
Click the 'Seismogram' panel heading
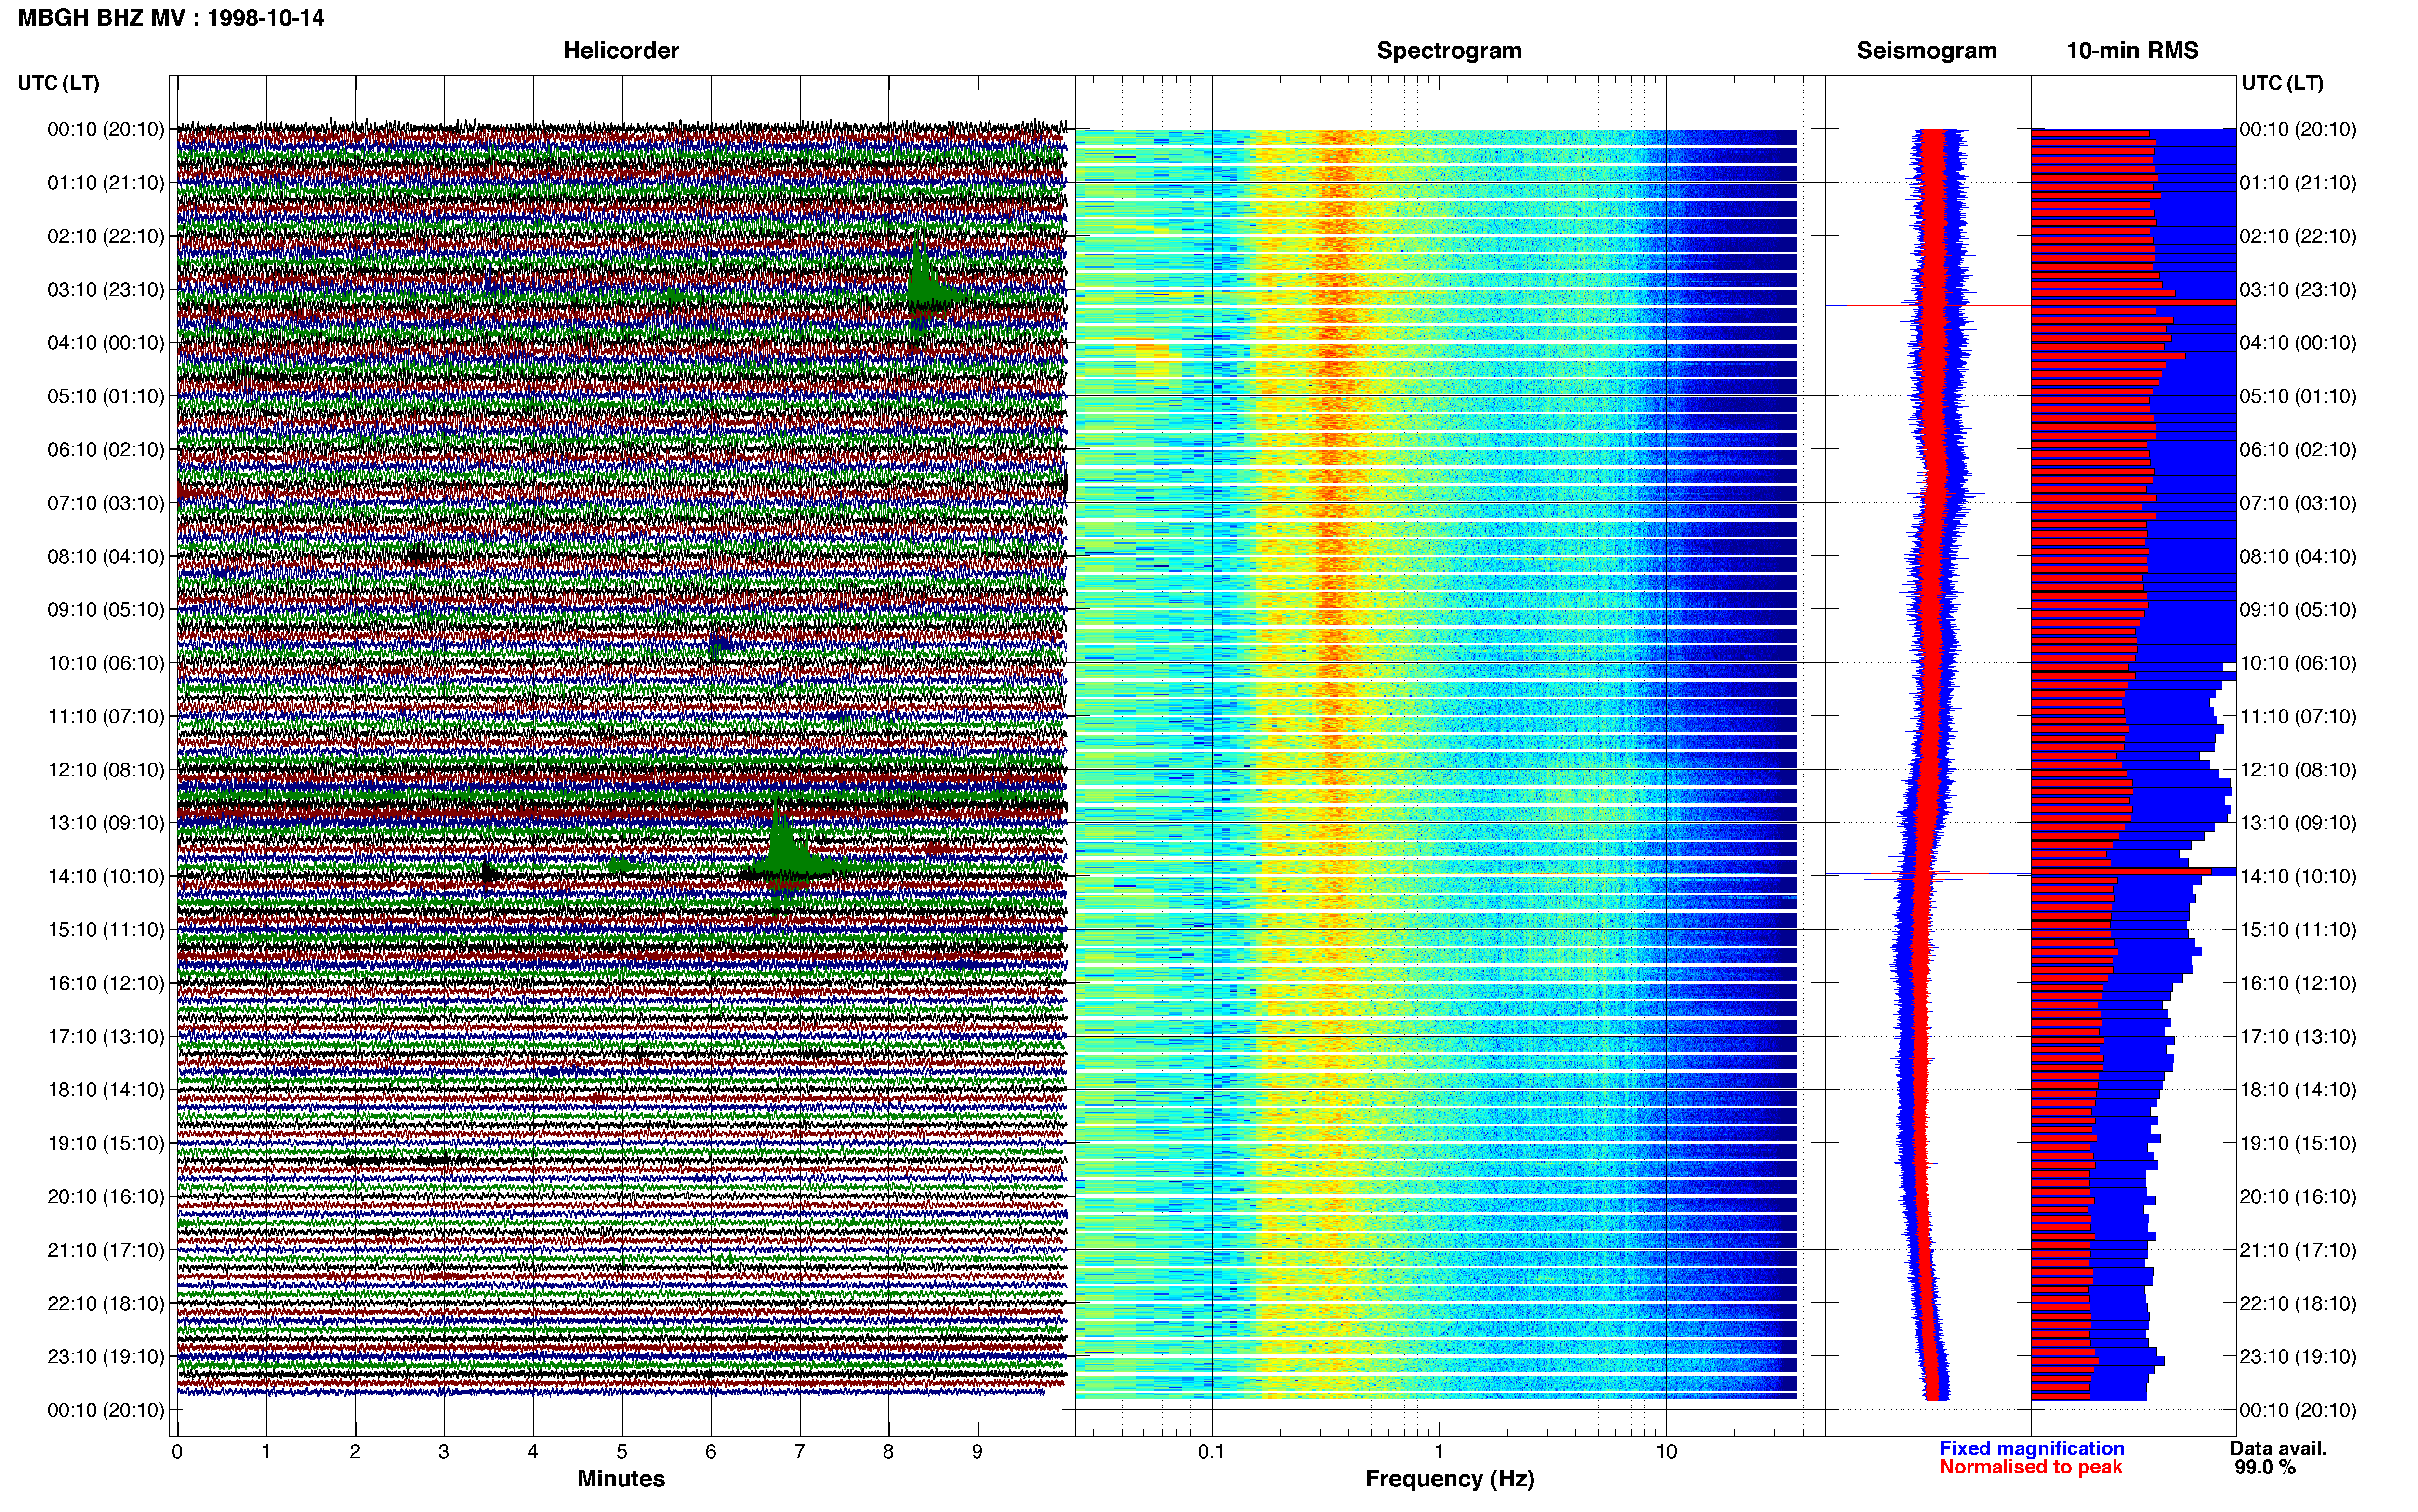click(1926, 51)
